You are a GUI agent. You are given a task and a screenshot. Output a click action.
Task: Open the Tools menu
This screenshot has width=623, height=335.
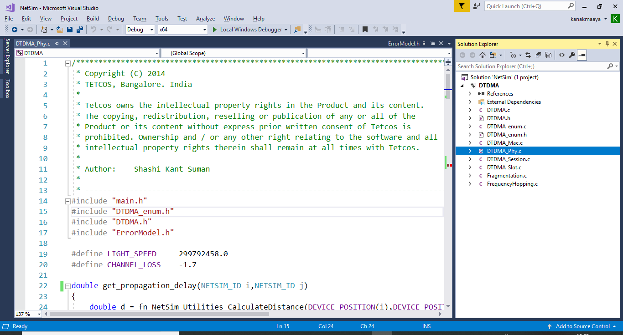162,19
